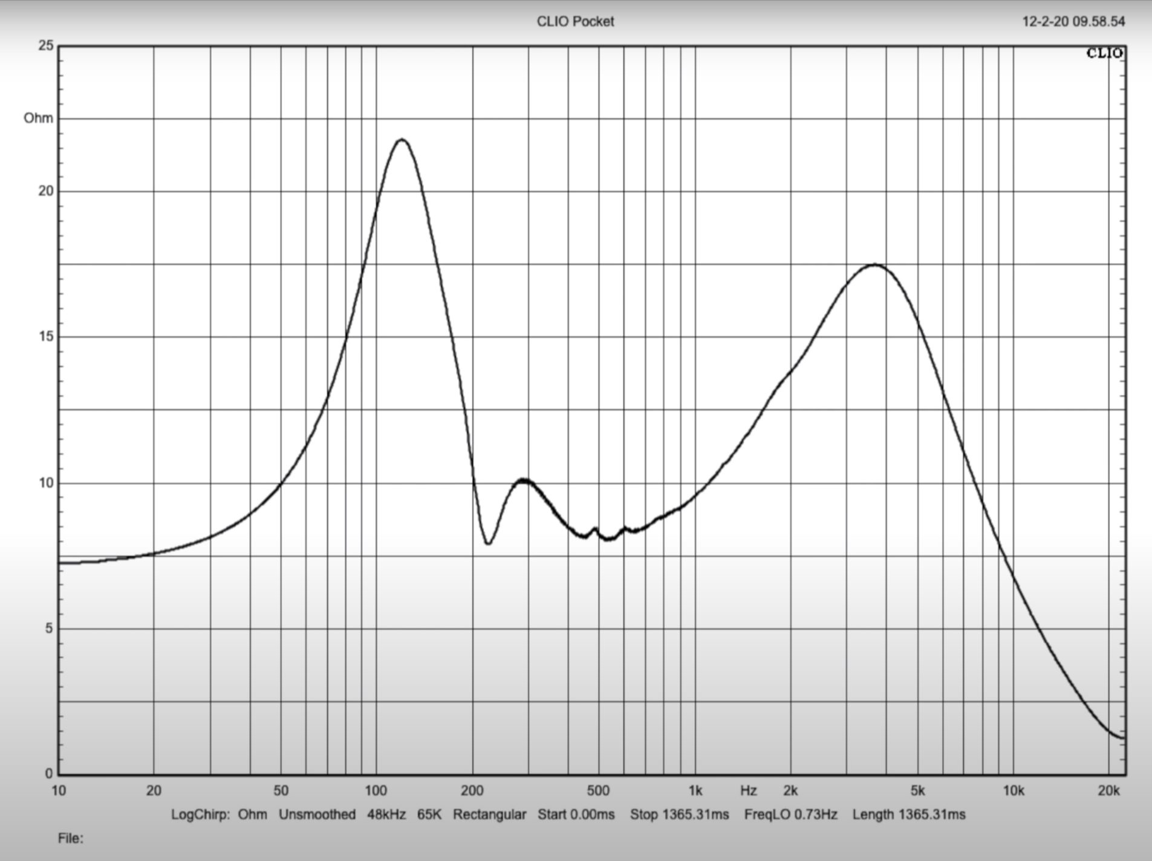Click the 100 label on the frequency axis

click(376, 791)
